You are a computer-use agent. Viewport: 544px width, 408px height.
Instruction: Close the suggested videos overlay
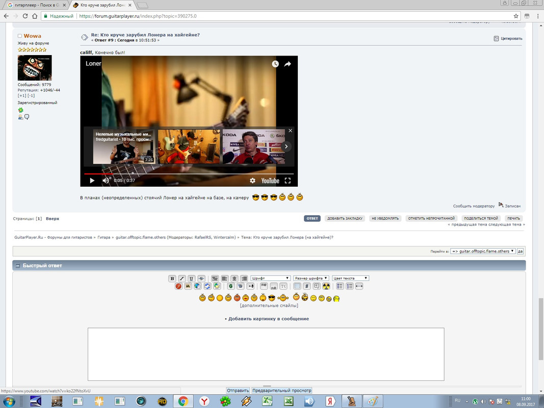pyautogui.click(x=291, y=131)
